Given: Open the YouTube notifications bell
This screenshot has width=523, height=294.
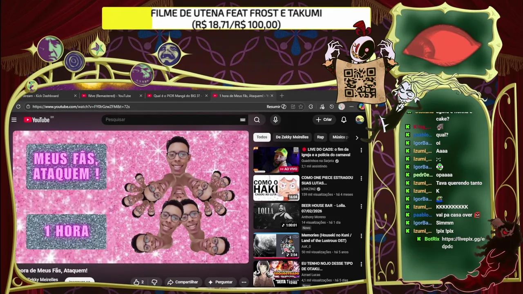Looking at the screenshot, I should click(x=344, y=120).
